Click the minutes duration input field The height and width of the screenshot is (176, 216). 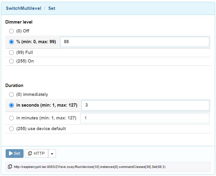tap(145, 118)
